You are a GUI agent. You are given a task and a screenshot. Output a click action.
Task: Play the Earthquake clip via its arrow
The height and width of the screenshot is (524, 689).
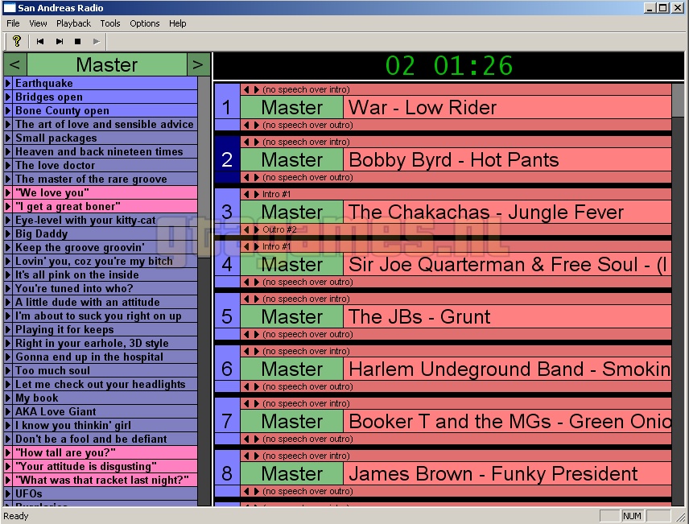coord(8,83)
